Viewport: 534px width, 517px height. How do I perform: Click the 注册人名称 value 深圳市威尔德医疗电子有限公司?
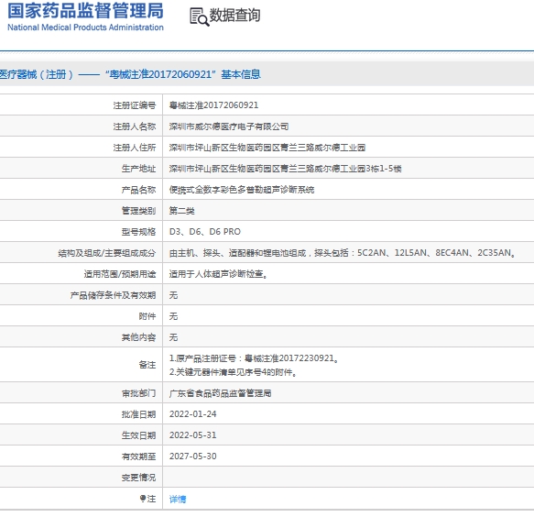229,126
